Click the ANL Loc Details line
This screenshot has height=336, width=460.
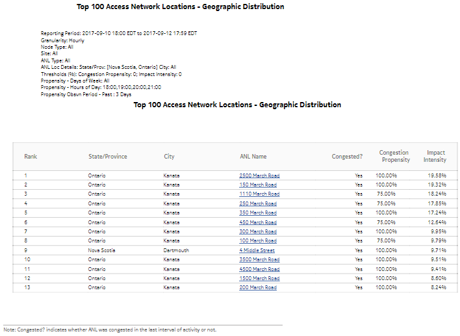(x=109, y=67)
